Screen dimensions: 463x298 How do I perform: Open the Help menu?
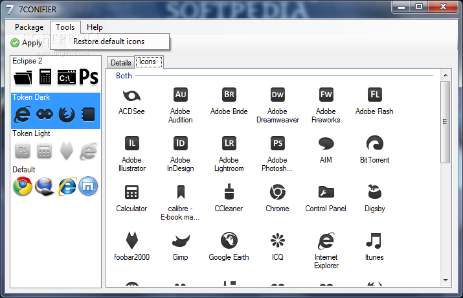(95, 27)
